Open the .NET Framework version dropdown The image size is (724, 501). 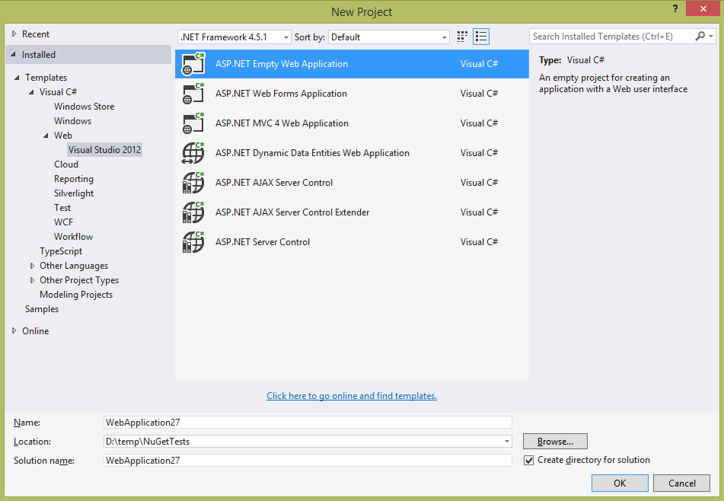tap(234, 37)
